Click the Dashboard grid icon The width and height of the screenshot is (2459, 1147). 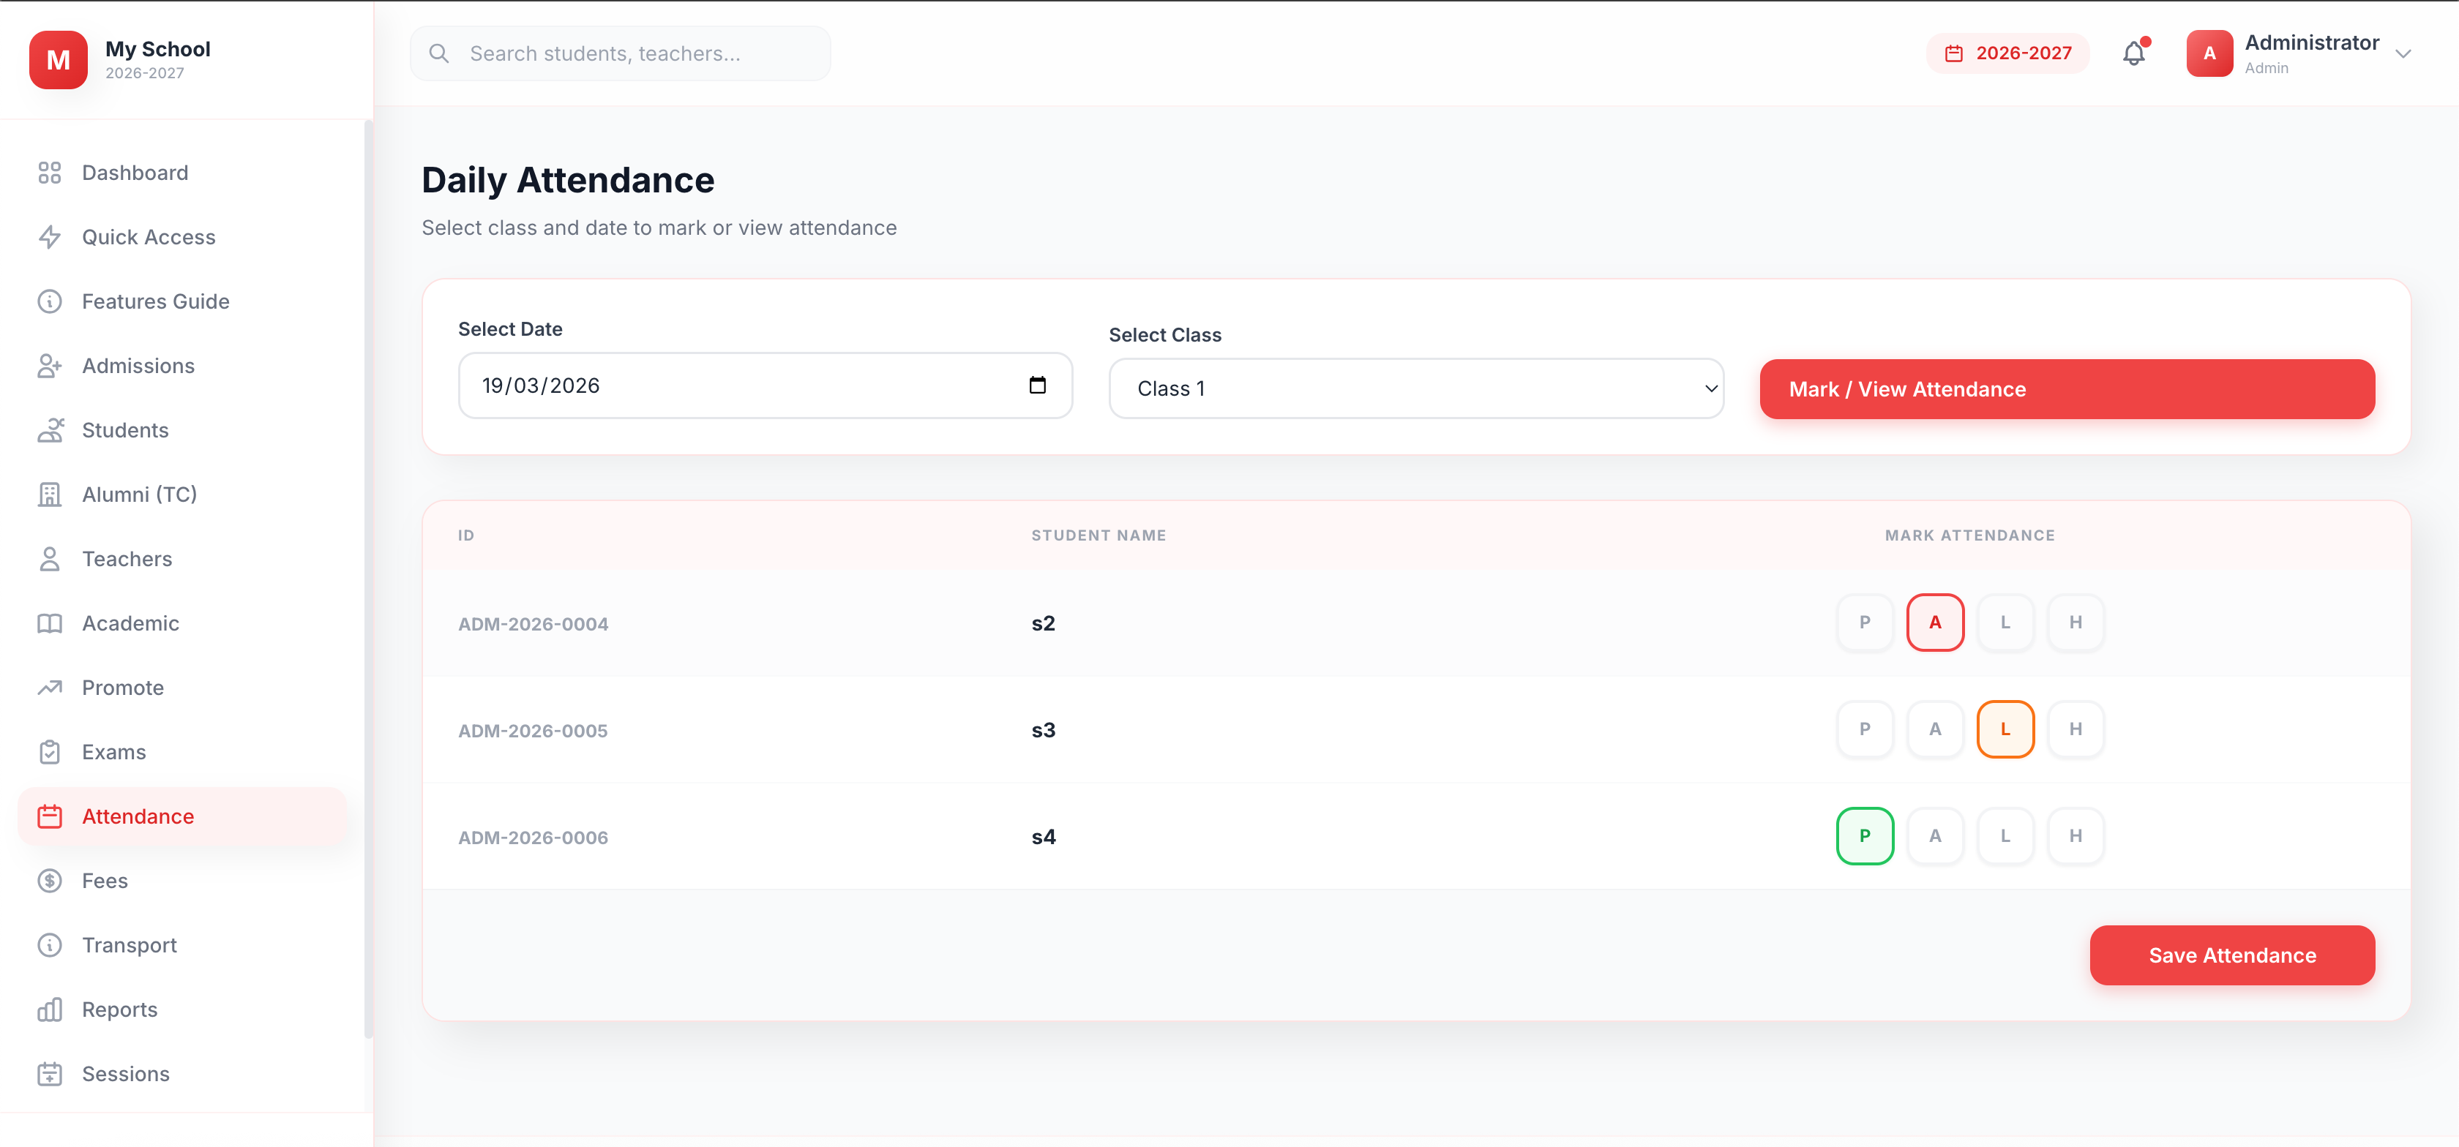click(x=50, y=173)
